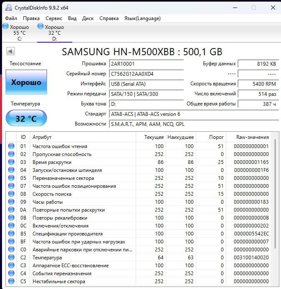Open the Правка menu
Screen dimensions: 281x289
(31, 18)
